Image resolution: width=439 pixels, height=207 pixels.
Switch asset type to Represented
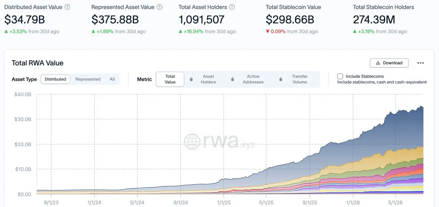(x=88, y=79)
